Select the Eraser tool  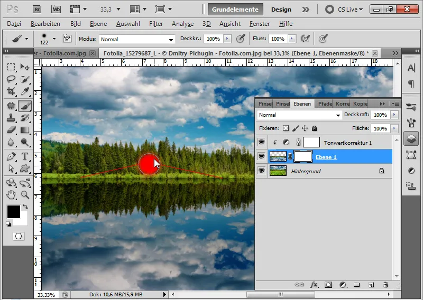coord(11,130)
